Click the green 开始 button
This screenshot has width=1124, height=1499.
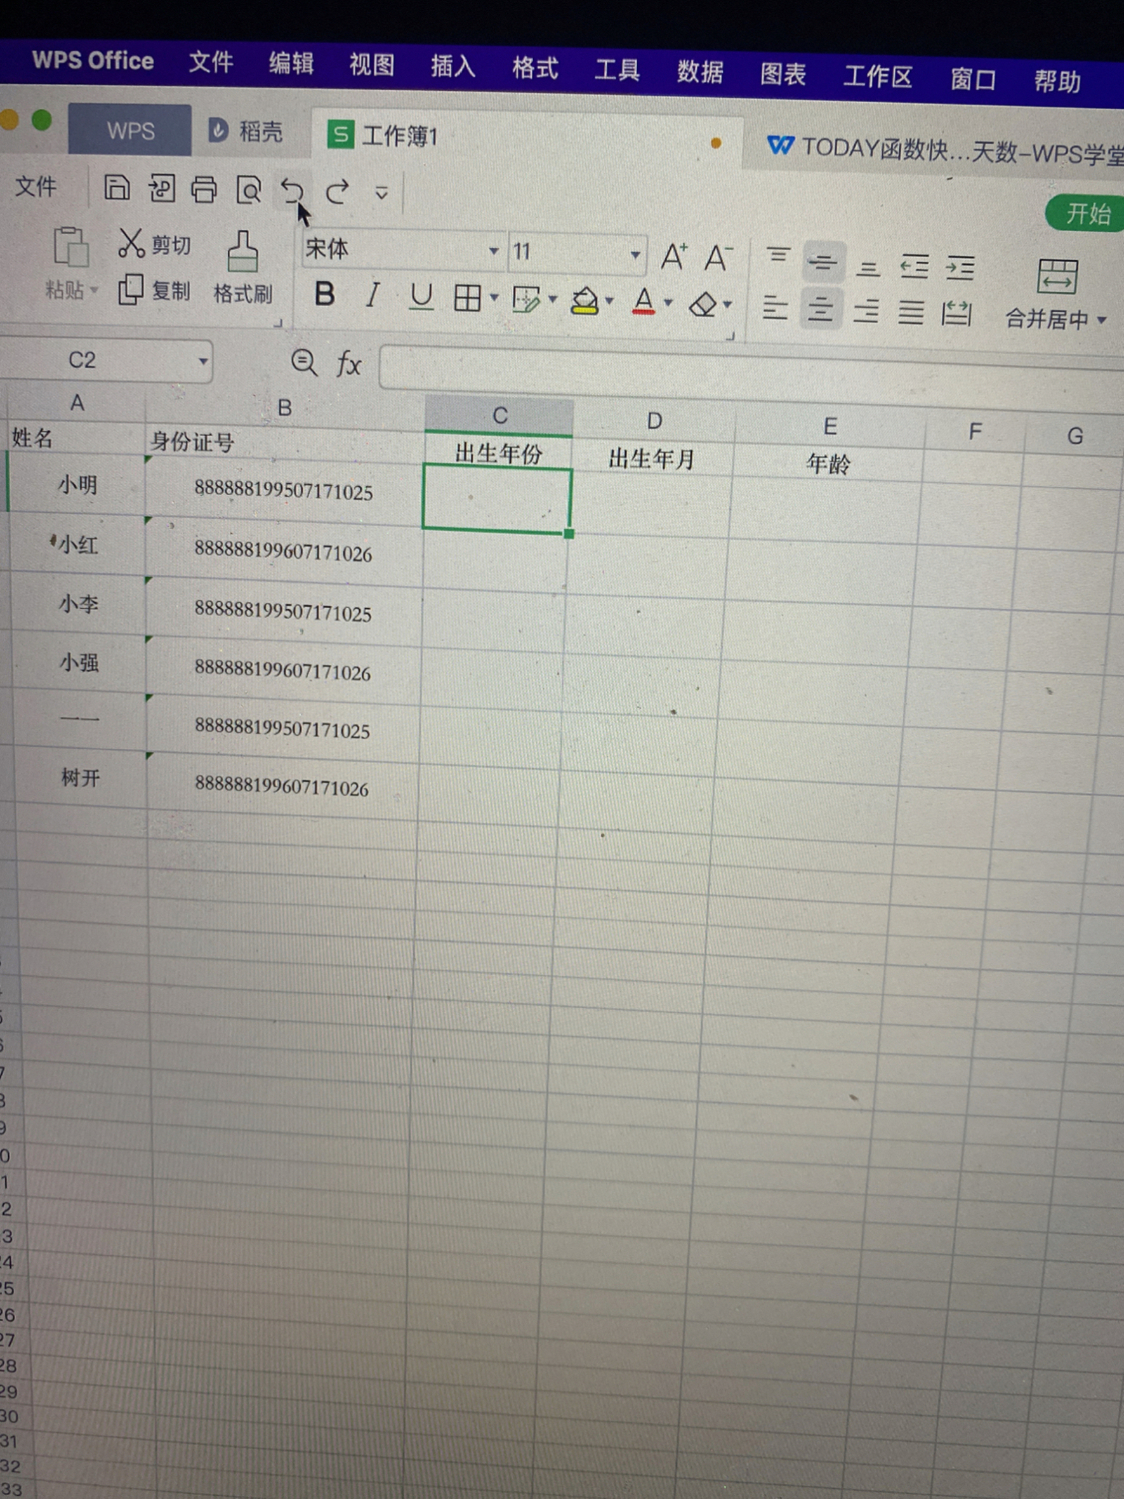1086,213
